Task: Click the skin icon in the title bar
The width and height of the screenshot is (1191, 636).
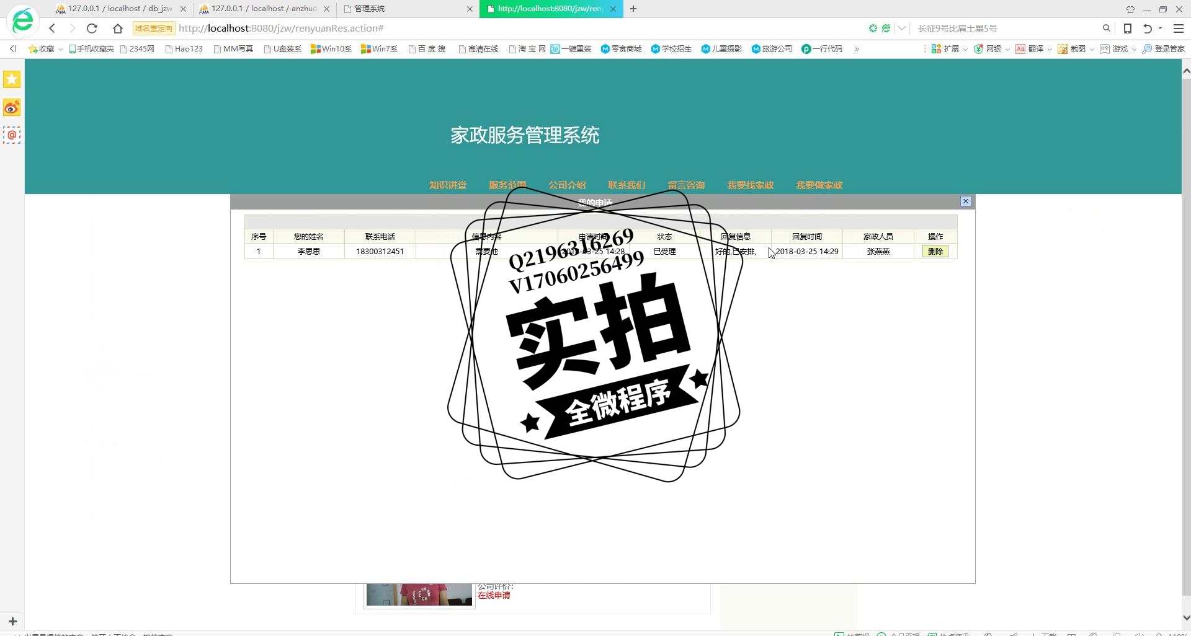Action: [x=1130, y=9]
